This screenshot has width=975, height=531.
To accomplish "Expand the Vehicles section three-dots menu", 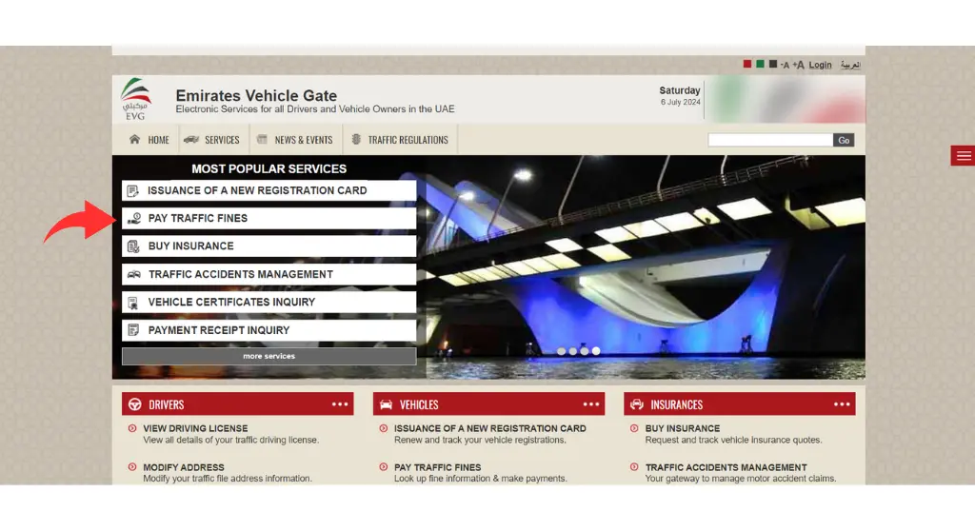I will point(591,404).
